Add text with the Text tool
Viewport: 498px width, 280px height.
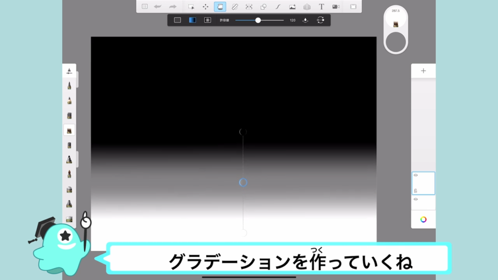pos(321,7)
